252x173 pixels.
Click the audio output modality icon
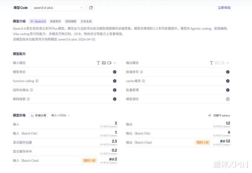(228, 63)
